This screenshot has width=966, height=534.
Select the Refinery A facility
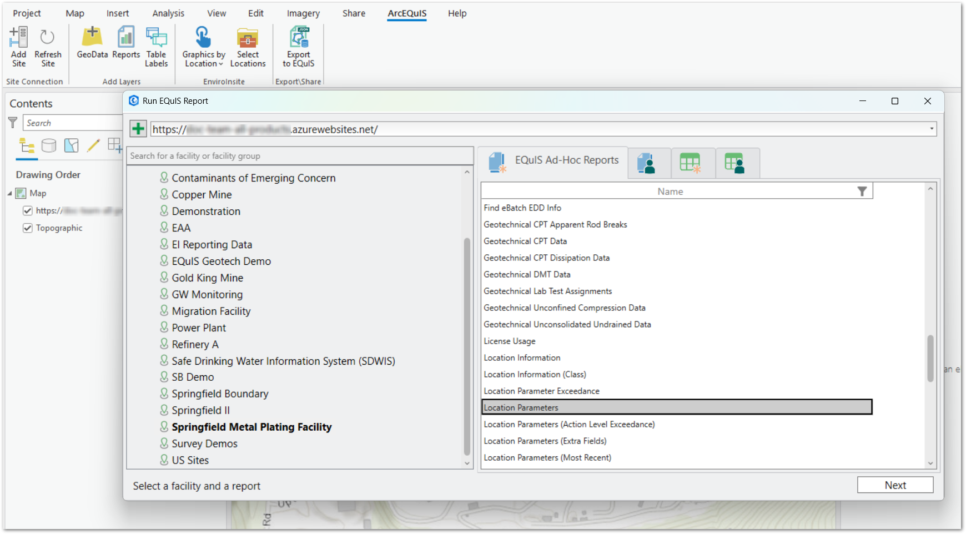pyautogui.click(x=195, y=345)
